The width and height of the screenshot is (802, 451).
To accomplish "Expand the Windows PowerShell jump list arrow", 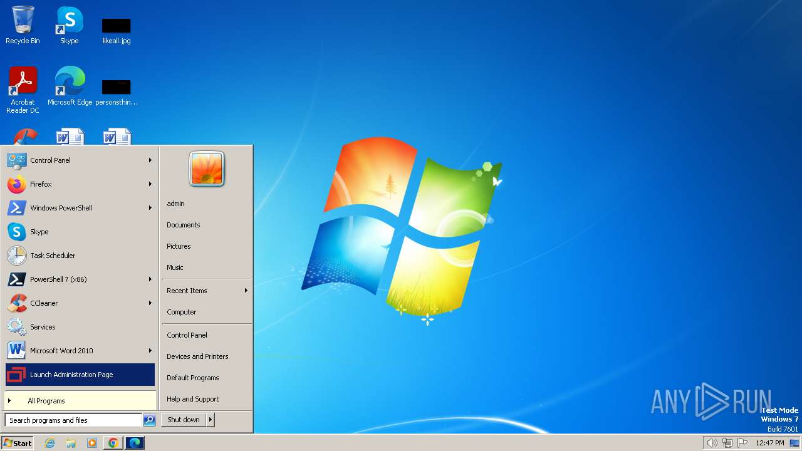I will tap(150, 208).
